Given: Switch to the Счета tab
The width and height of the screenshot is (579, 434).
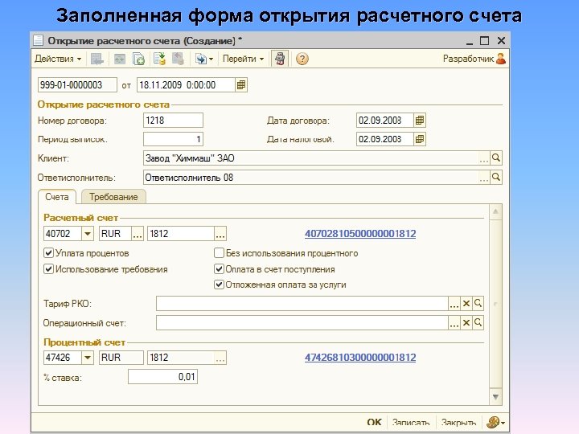Looking at the screenshot, I should point(57,197).
